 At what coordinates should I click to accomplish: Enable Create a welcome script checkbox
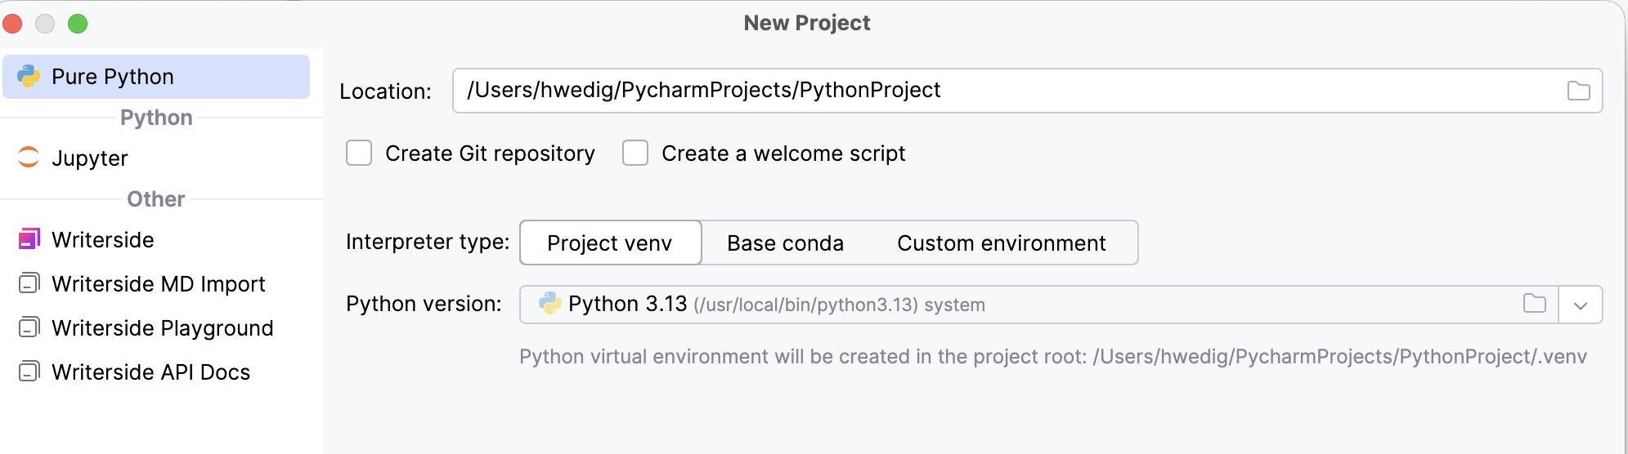coord(635,154)
